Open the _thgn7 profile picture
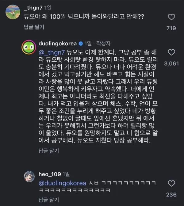The image size is (184, 206). (x=13, y=12)
